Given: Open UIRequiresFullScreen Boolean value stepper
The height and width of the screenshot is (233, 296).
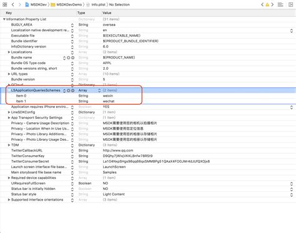Looking at the screenshot, I should (x=292, y=184).
